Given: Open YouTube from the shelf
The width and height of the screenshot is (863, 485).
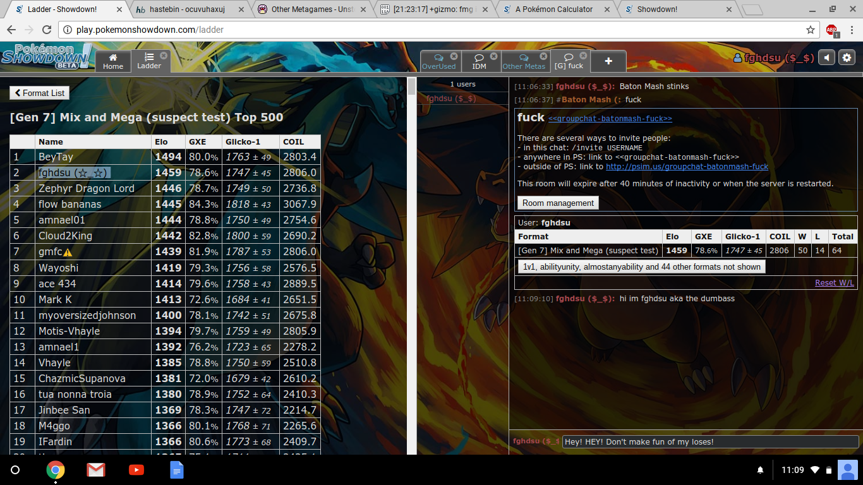Looking at the screenshot, I should click(x=136, y=470).
